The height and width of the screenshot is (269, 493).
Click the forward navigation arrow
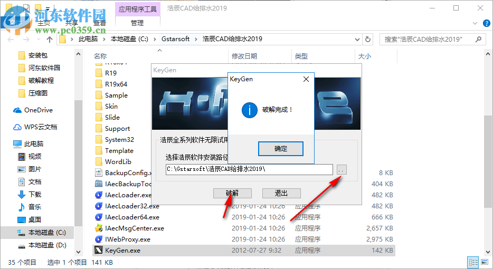(26, 39)
